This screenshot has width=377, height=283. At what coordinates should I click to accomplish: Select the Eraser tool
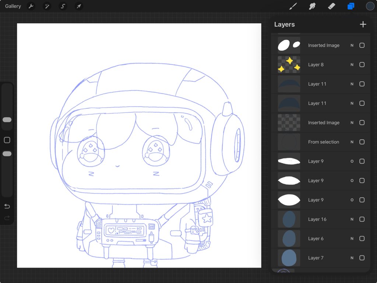[x=331, y=6]
